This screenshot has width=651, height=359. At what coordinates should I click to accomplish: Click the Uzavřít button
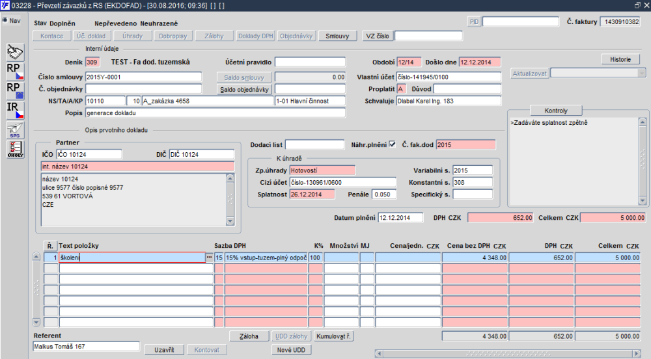(x=165, y=350)
